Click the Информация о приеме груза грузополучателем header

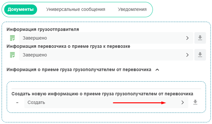tap(79, 70)
